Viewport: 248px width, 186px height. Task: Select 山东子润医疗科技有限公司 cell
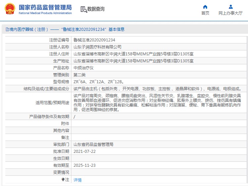tap(97, 47)
